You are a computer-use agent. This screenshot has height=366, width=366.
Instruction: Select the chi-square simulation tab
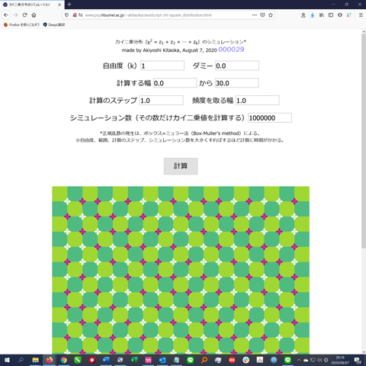(32, 5)
